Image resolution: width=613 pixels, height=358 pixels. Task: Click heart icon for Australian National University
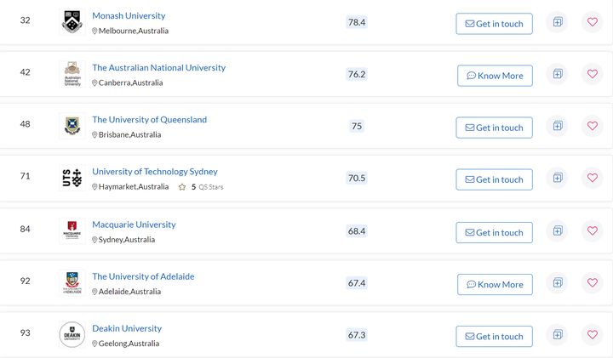pos(593,74)
